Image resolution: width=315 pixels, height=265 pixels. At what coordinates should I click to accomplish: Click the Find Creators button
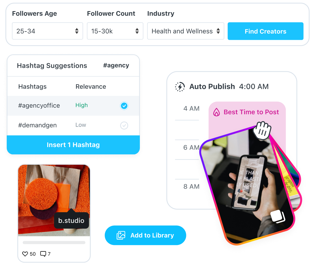pyautogui.click(x=265, y=31)
